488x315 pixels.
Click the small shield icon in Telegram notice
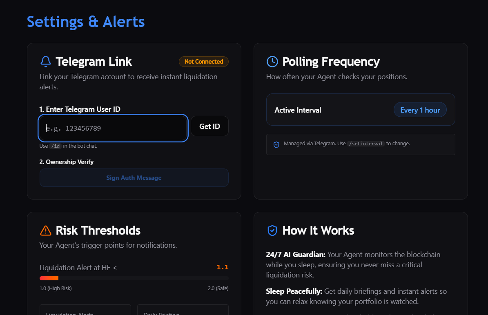[276, 144]
